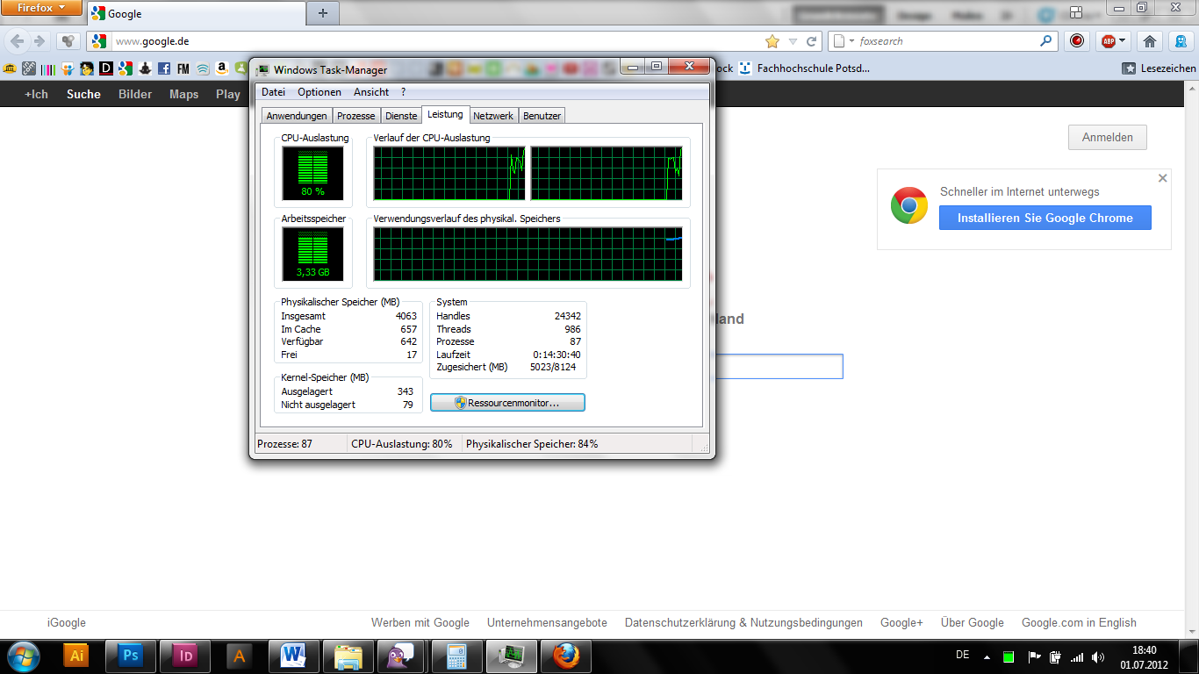Open Google Bilder link
1199x674 pixels.
click(x=135, y=94)
